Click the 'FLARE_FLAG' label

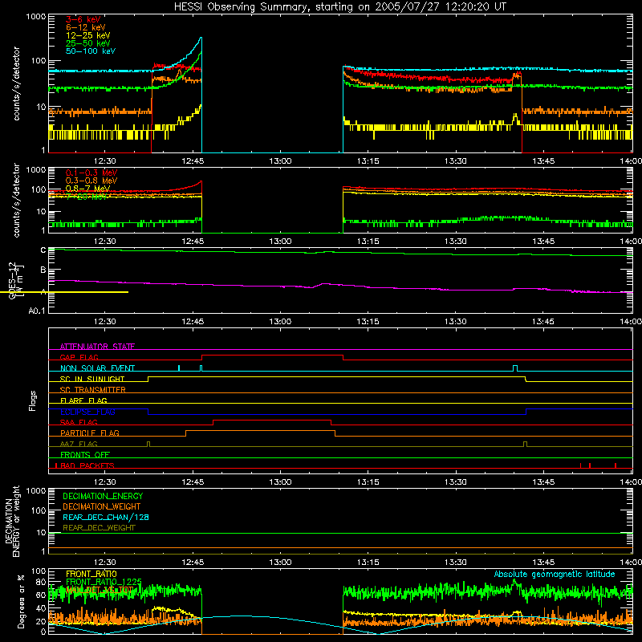(83, 400)
